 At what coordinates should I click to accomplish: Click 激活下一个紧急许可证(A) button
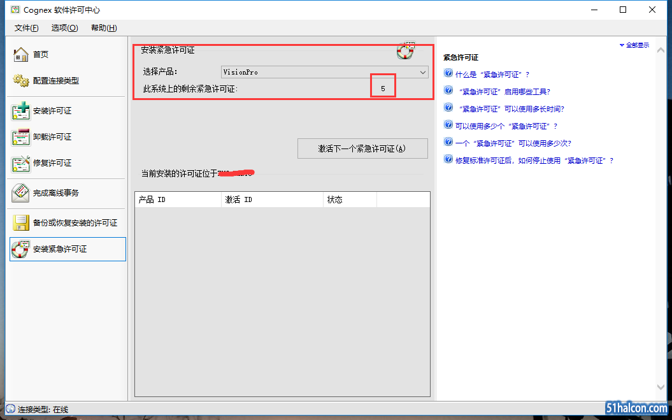pos(362,148)
